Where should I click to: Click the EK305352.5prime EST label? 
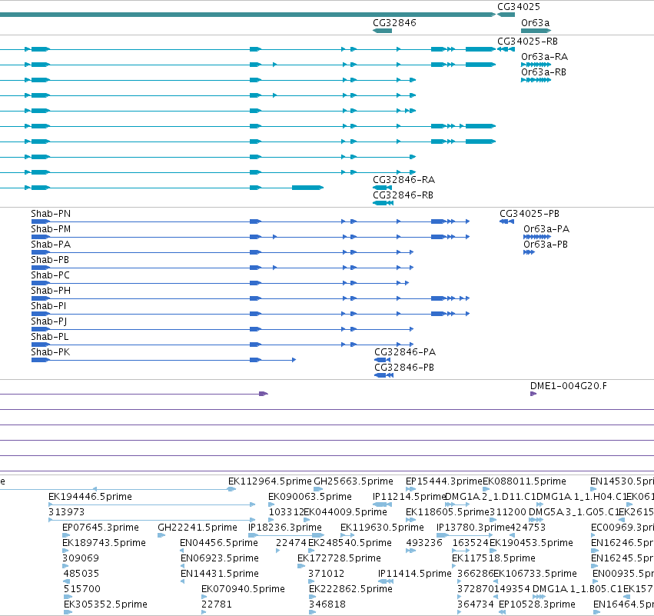105,604
